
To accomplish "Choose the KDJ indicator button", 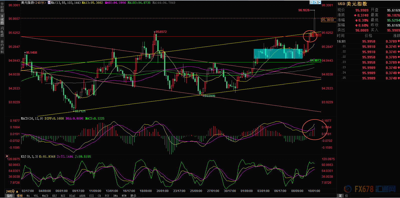I will 55,196.
